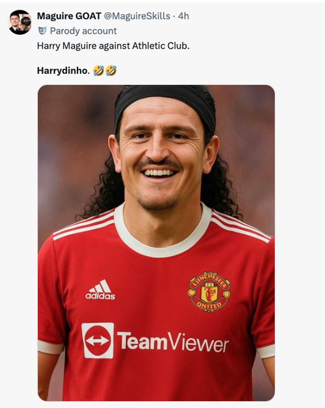Click the Manchester United crest
The width and height of the screenshot is (325, 408).
pos(209,291)
